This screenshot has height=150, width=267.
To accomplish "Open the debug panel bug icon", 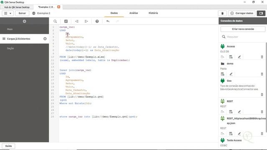I will pyautogui.click(x=222, y=13).
